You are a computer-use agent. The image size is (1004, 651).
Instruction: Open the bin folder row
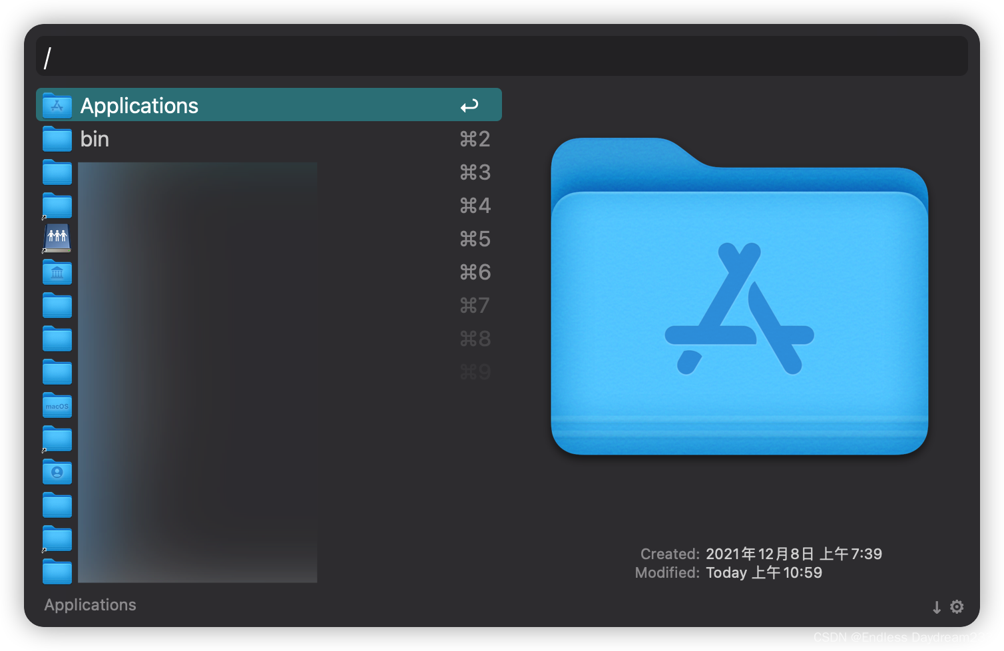click(x=269, y=139)
